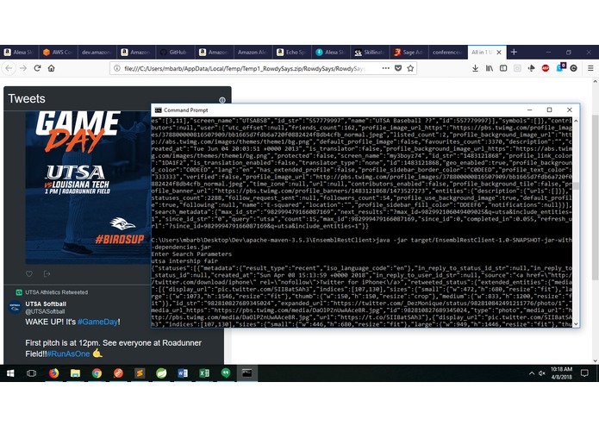Open page actions three-dot menu
Viewport: 599px width, 426px height.
[386, 68]
